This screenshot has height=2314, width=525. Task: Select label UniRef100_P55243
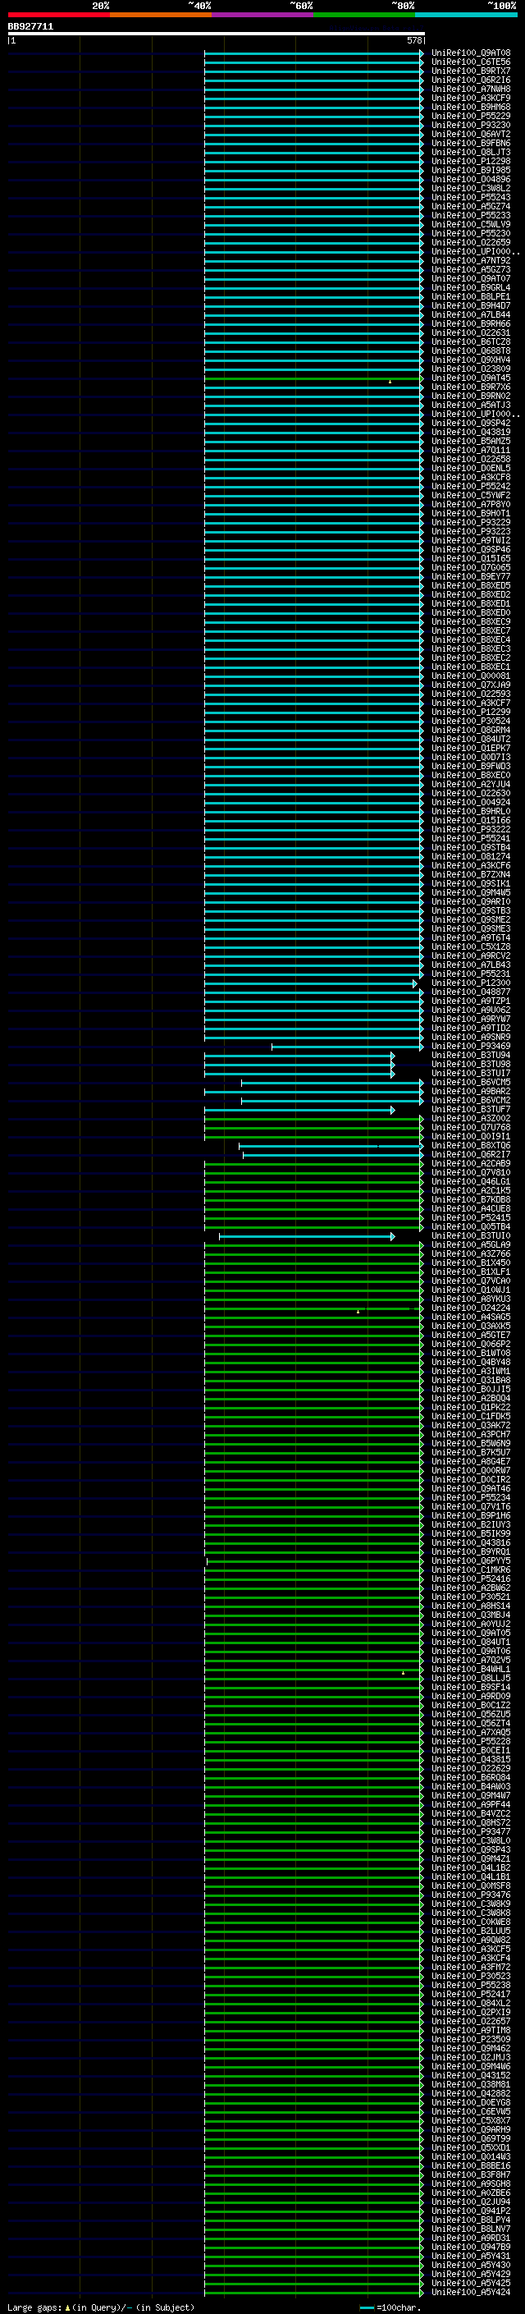tap(470, 198)
